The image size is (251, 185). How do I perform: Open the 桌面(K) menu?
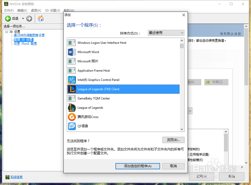36,10
